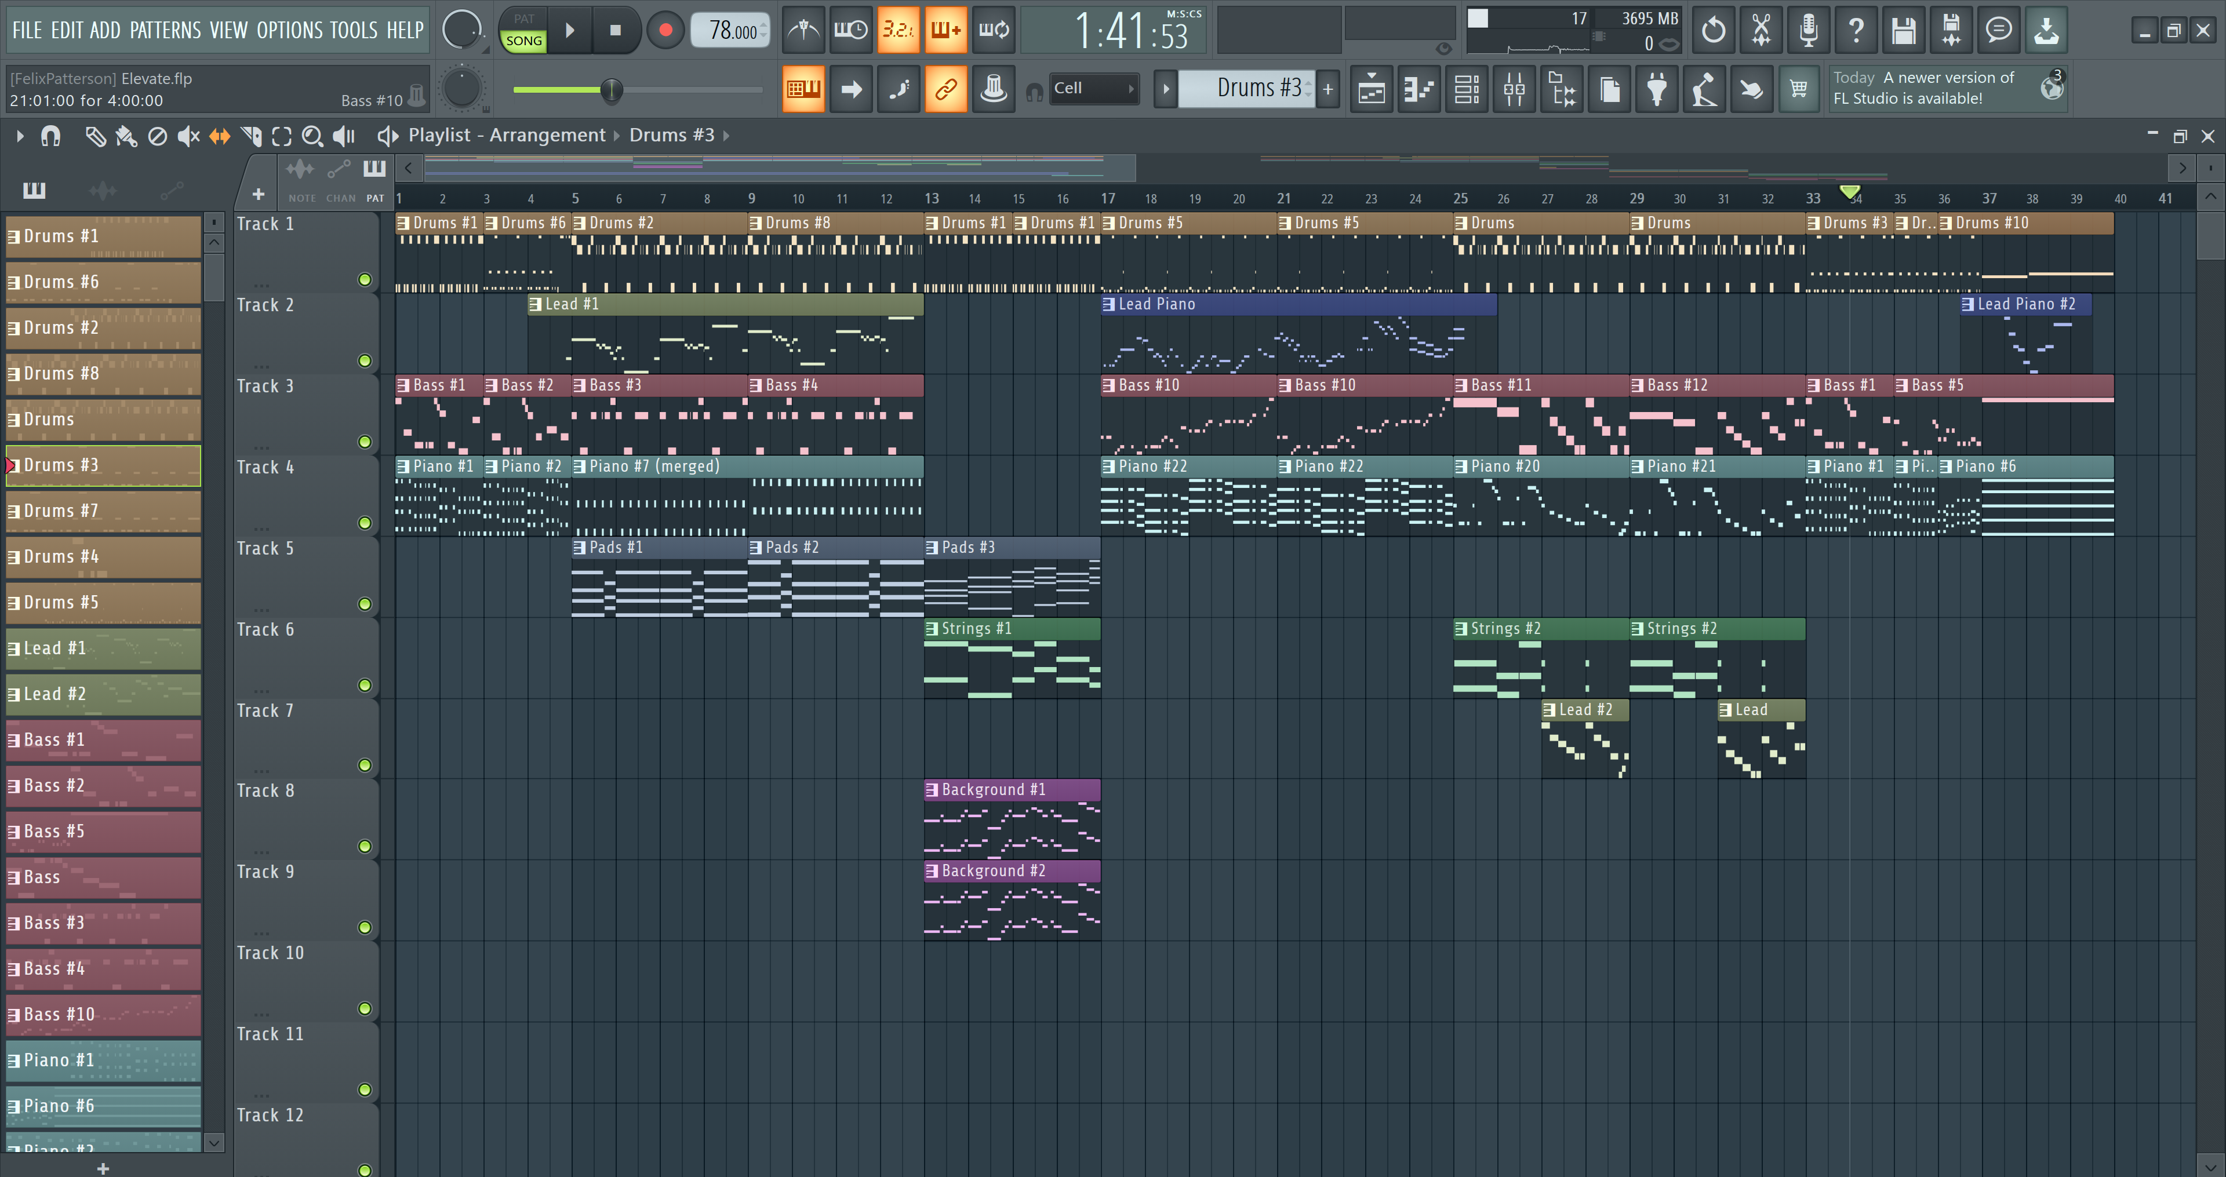2226x1177 pixels.
Task: Open the FILE menu
Action: tap(27, 31)
